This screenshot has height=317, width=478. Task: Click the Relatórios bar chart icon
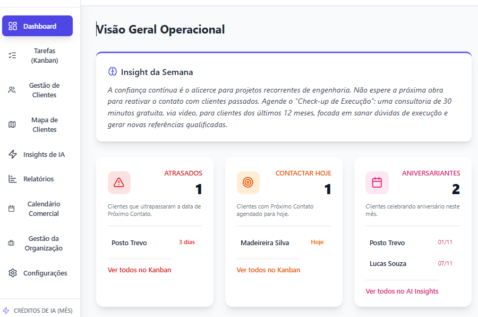[12, 179]
